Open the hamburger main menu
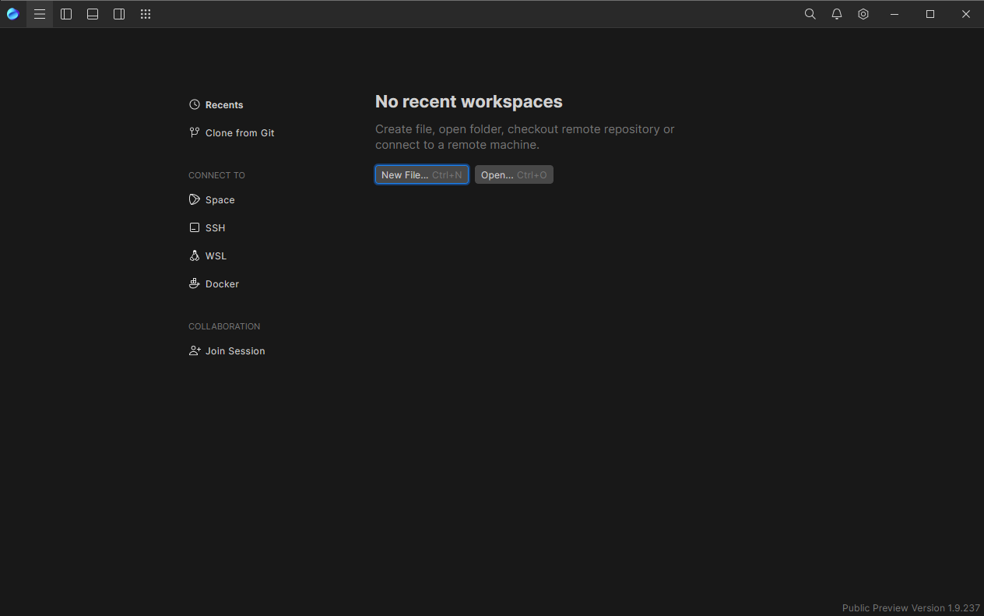The height and width of the screenshot is (616, 984). (40, 14)
